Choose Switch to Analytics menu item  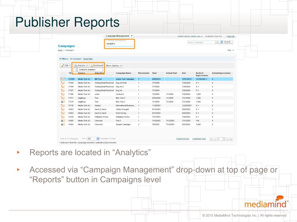pos(88,70)
